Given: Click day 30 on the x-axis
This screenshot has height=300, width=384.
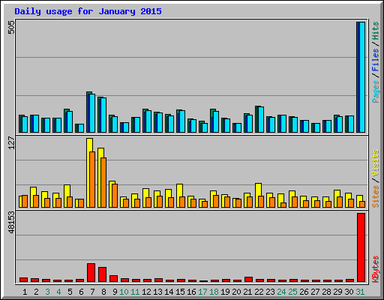Looking at the screenshot, I should [x=349, y=292].
